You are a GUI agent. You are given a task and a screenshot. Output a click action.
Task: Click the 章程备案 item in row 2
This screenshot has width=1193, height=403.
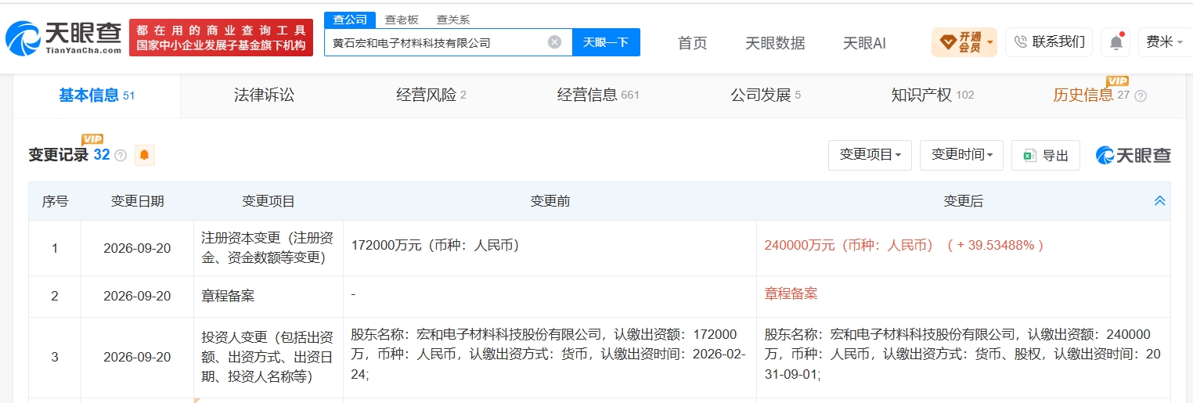click(x=228, y=296)
